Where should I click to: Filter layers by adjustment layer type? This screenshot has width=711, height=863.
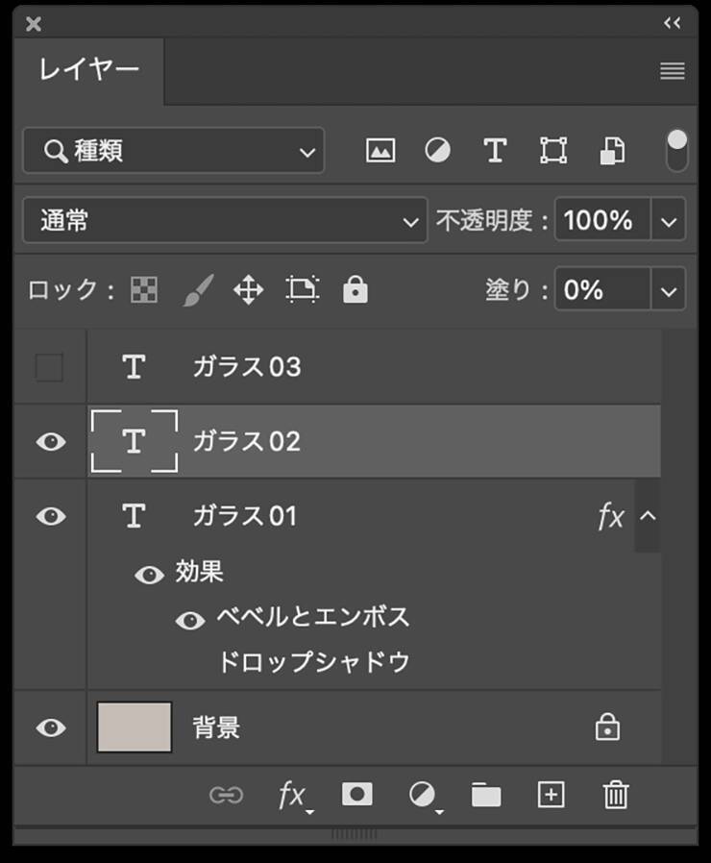(437, 151)
